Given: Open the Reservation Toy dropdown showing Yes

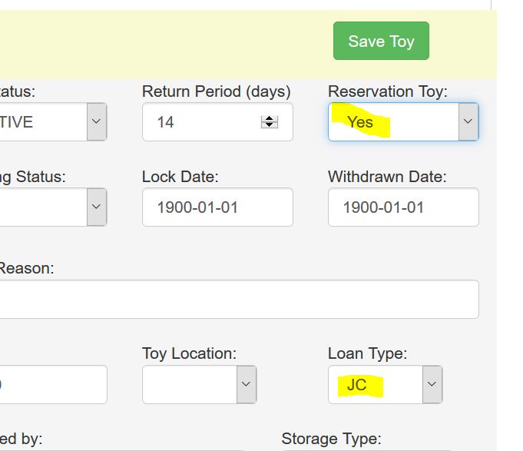Looking at the screenshot, I should tap(403, 122).
